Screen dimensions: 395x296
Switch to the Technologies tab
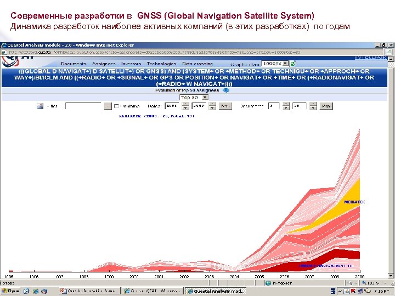click(x=161, y=64)
